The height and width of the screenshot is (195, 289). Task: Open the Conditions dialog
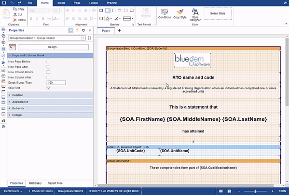click(165, 14)
